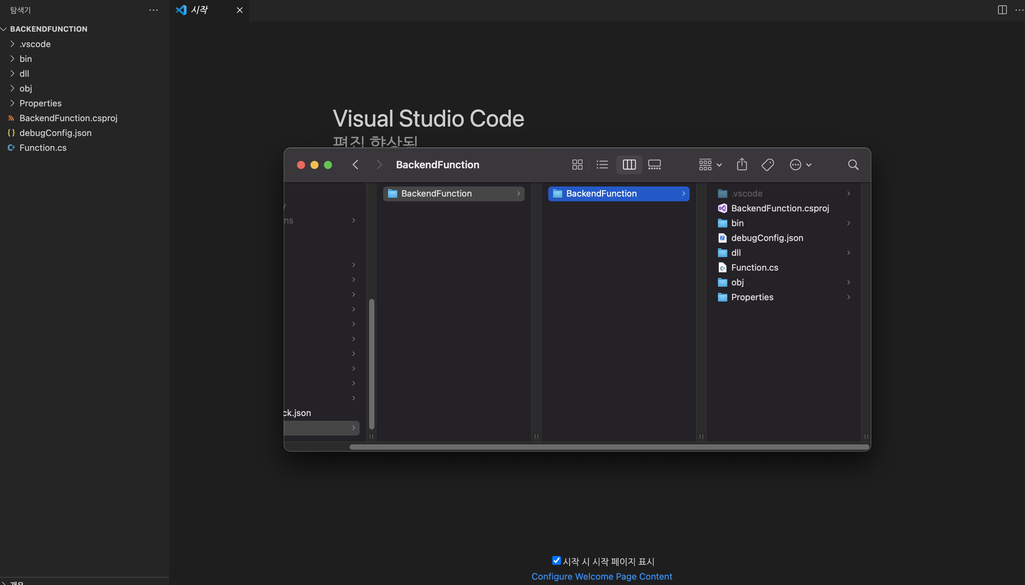Image resolution: width=1025 pixels, height=585 pixels.
Task: Go back in Finder
Action: pyautogui.click(x=355, y=165)
